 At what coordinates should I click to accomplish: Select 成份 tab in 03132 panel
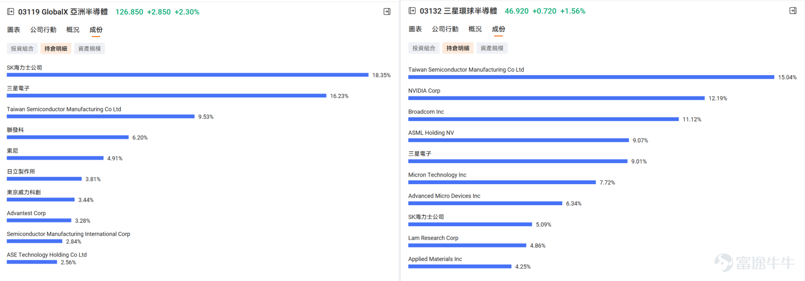click(499, 29)
